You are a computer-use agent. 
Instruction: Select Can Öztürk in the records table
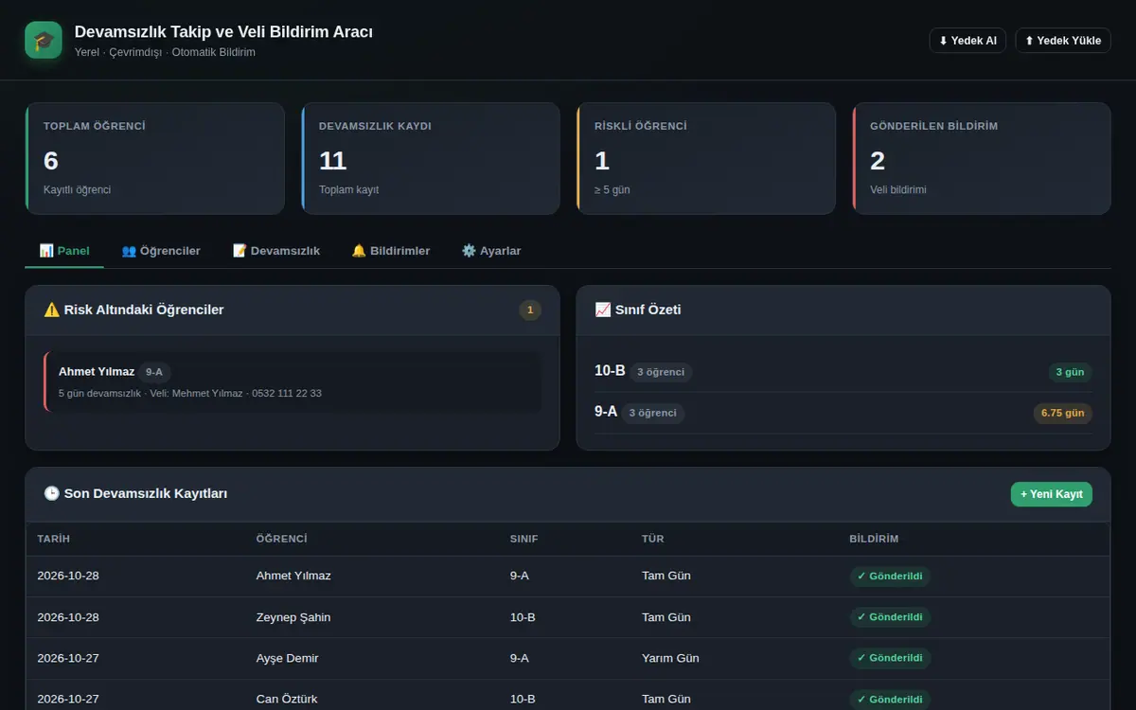click(287, 699)
